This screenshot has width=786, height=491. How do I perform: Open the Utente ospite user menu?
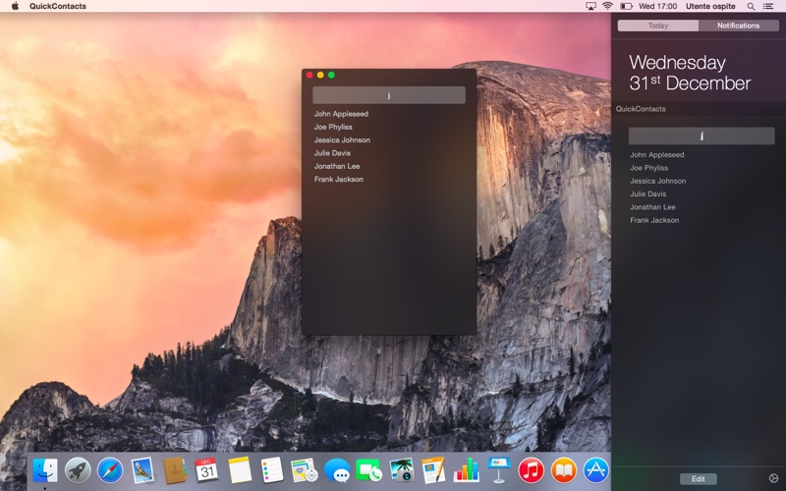click(710, 6)
